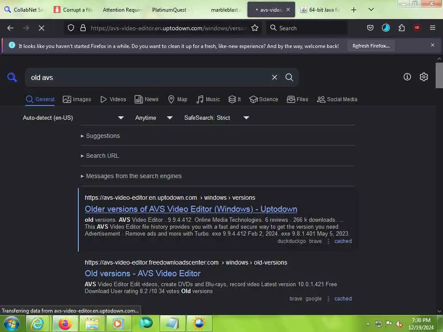443x332 pixels.
Task: Open cached link of Uptodown result
Action: point(343,241)
